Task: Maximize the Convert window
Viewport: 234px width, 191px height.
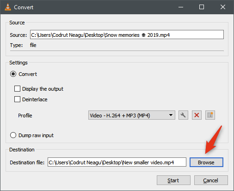Action: click(x=202, y=7)
